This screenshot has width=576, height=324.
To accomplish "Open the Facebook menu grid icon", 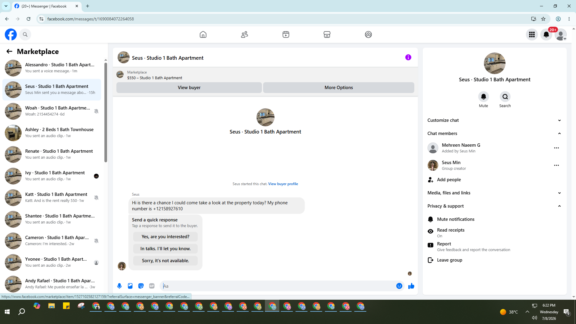I will pos(532,34).
